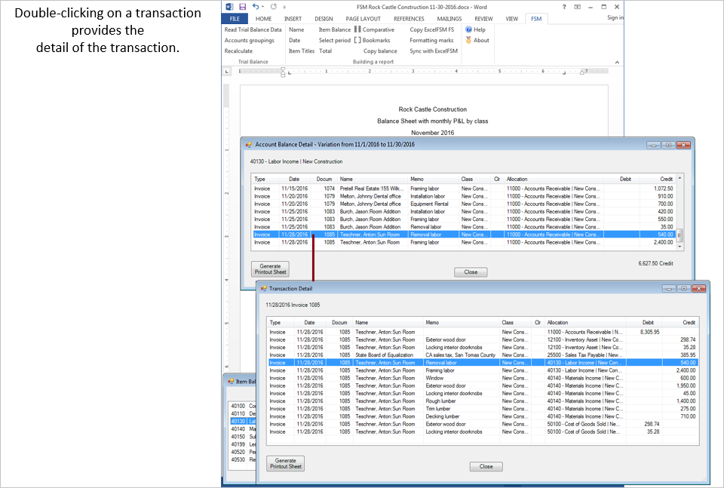Screen dimensions: 724x488
Task: Click Sign in link
Action: tap(615, 17)
